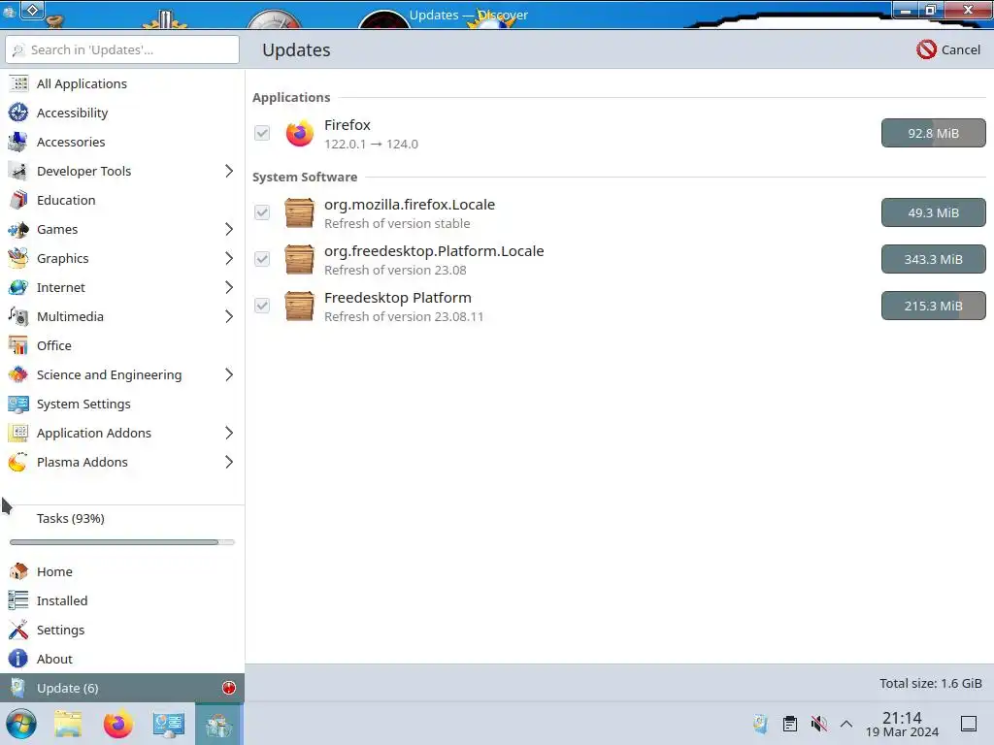Viewport: 994px width, 745px height.
Task: Expand the Games subcategories arrow
Action: (x=229, y=229)
